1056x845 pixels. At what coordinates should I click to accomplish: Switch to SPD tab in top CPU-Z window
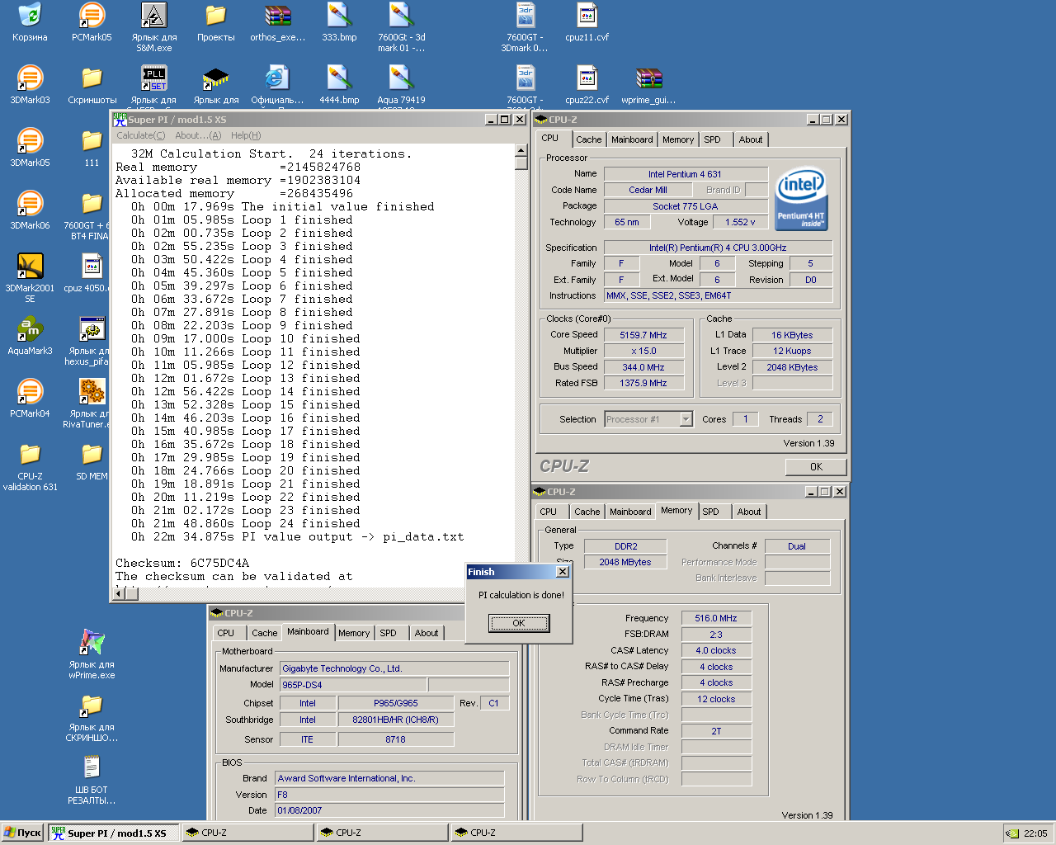click(713, 139)
